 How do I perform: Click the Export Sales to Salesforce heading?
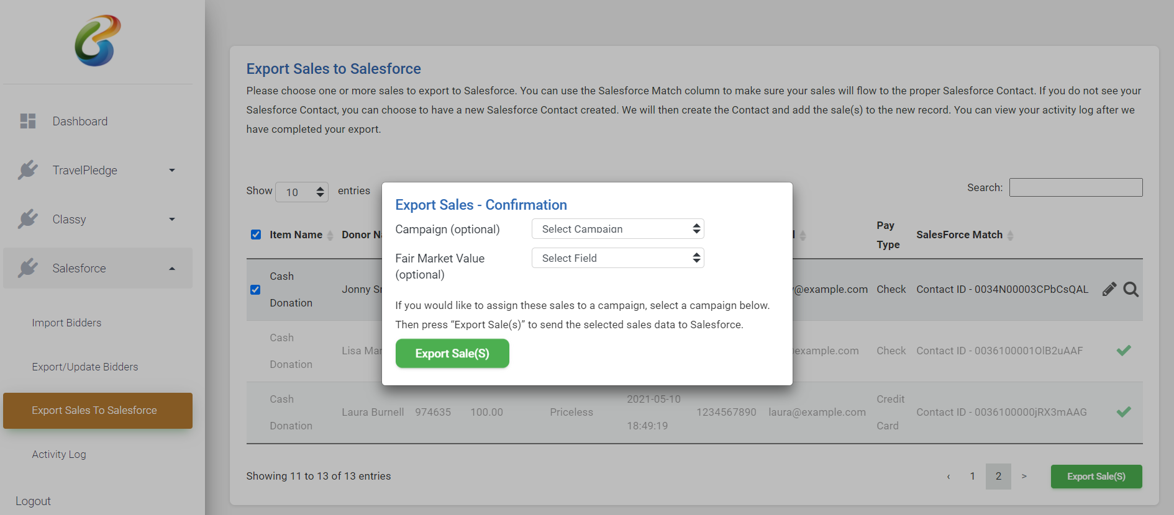pyautogui.click(x=334, y=69)
